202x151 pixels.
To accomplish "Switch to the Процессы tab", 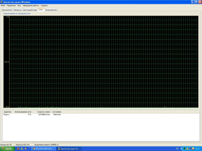I will click(17, 10).
